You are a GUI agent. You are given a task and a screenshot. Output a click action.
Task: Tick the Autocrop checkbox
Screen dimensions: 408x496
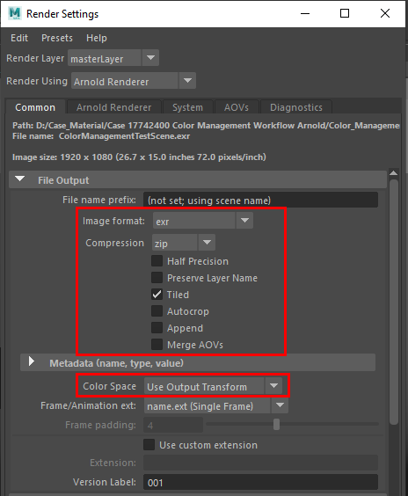click(157, 311)
